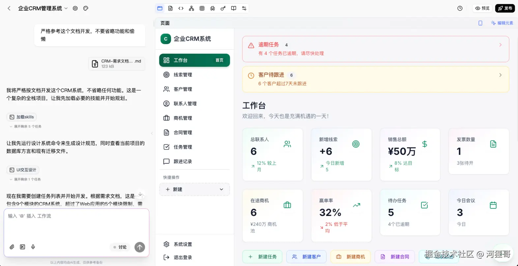The height and width of the screenshot is (266, 518).
Task: Click the UI交互设计 step chip
Action: 23,170
